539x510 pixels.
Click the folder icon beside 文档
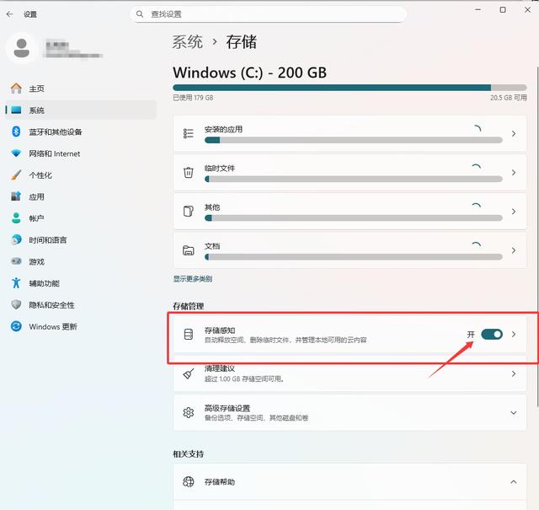coord(189,250)
